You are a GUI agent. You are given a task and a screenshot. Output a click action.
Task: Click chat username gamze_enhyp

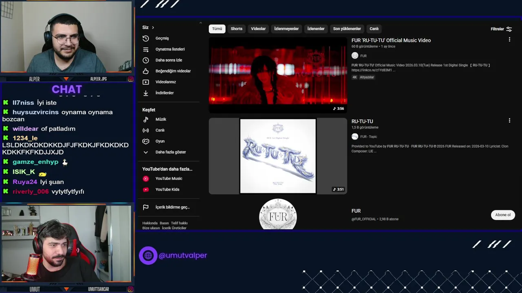[35, 162]
